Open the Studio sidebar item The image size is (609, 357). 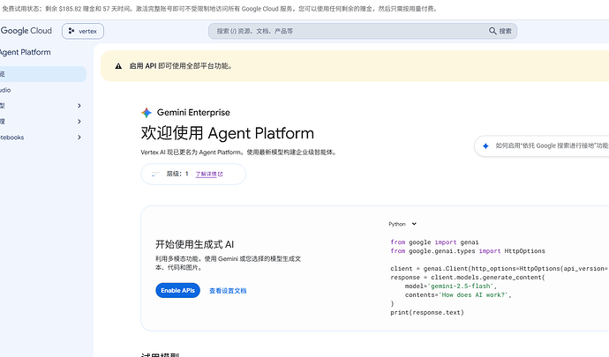(x=5, y=90)
